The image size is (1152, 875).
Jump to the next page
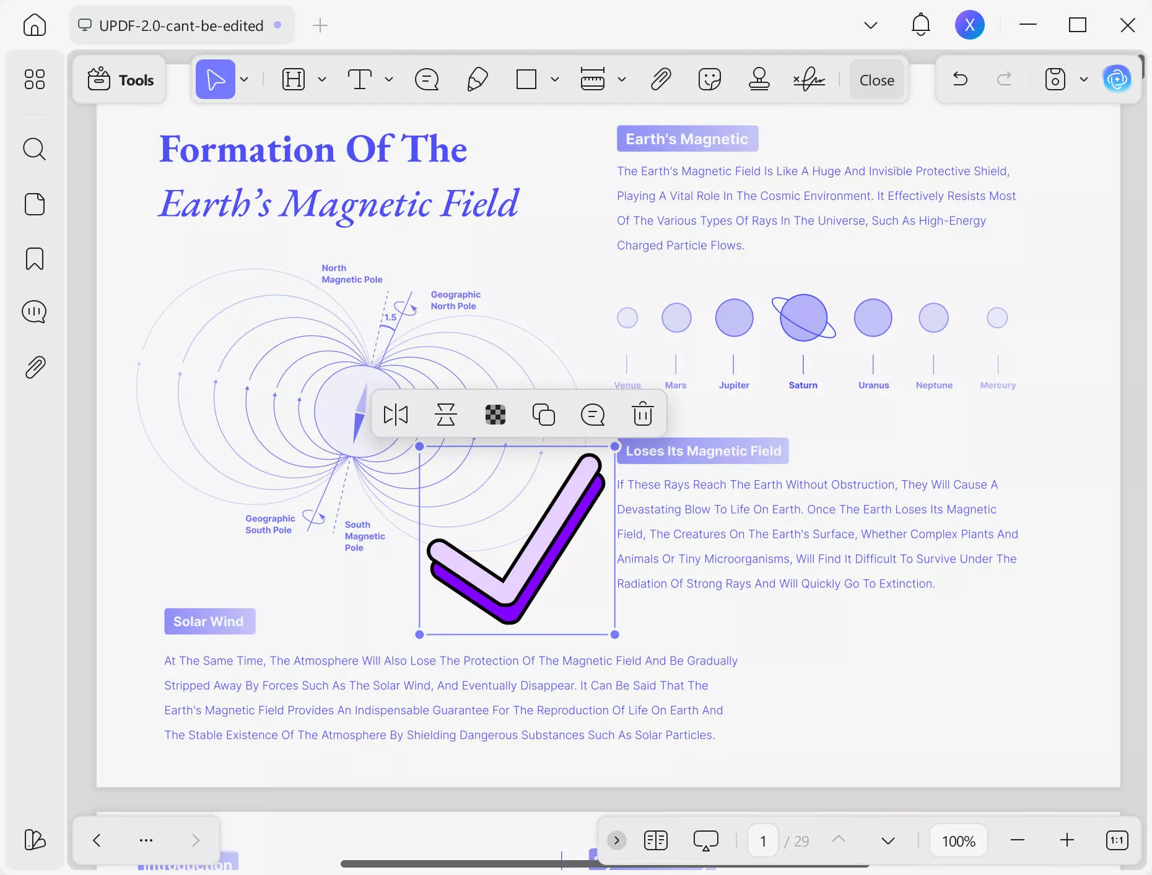pos(888,840)
